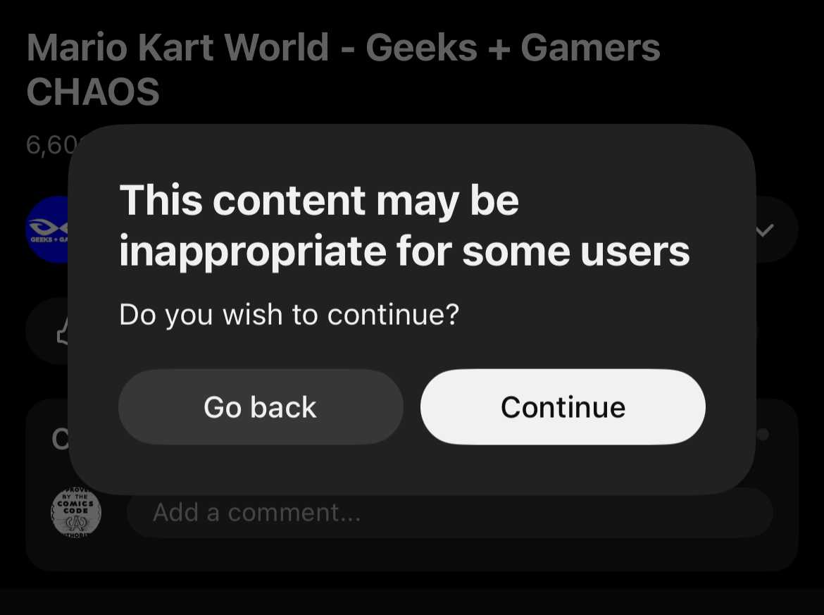Open the comments section header
The height and width of the screenshot is (615, 824).
60,438
